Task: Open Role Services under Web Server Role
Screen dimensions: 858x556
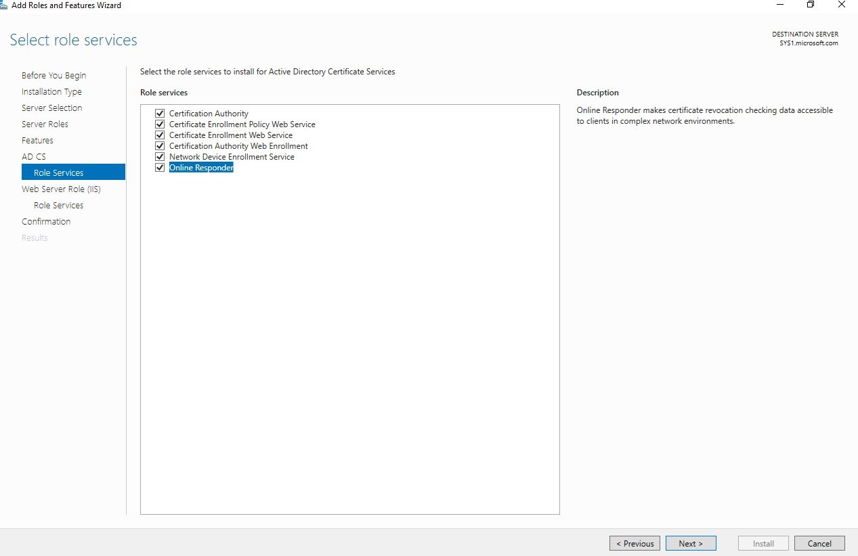Action: 59,205
